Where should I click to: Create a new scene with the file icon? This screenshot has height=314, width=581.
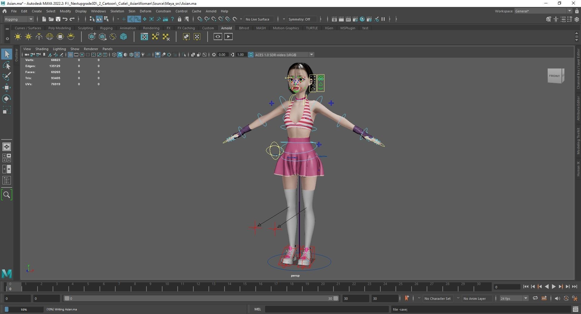(44, 19)
